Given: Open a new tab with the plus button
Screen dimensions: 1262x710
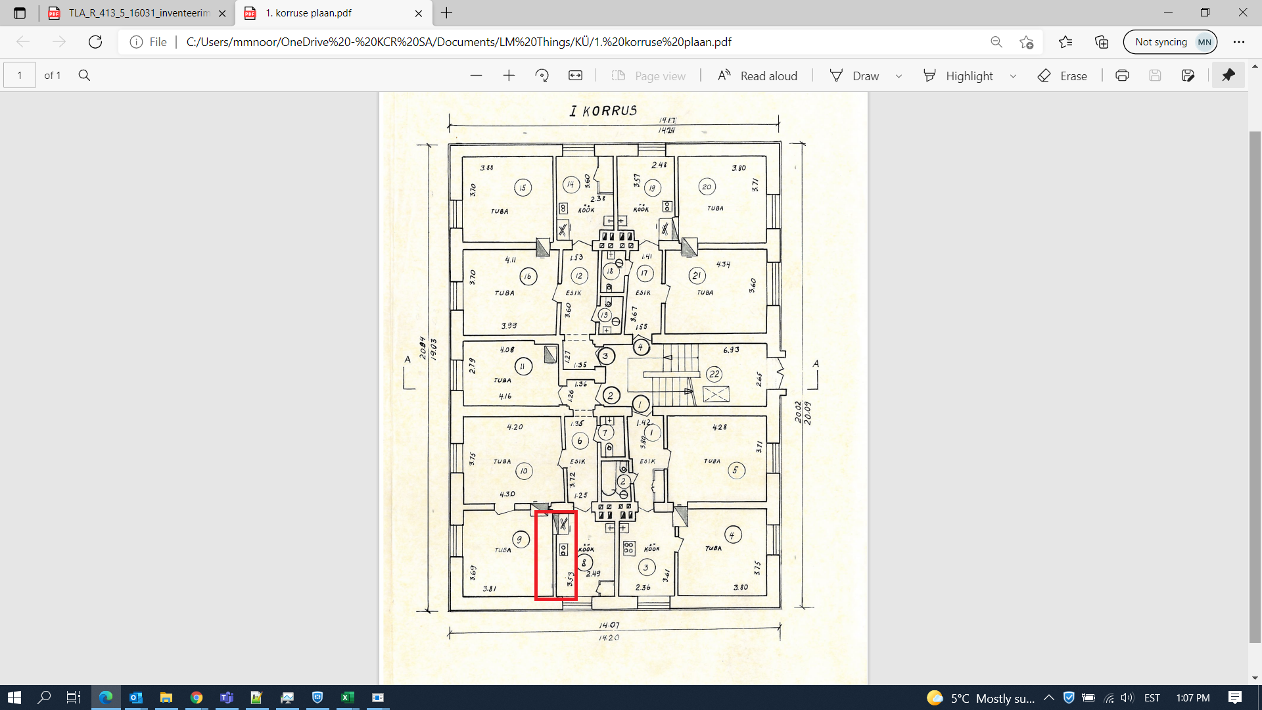Looking at the screenshot, I should tap(447, 13).
